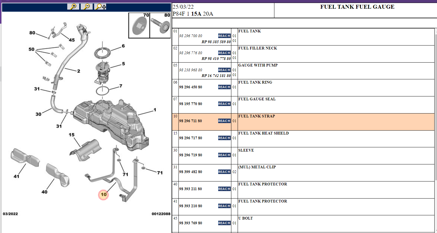This screenshot has height=233, width=437.
Task: Click replacement part RP 16 742 181 80
Action: click(216, 76)
